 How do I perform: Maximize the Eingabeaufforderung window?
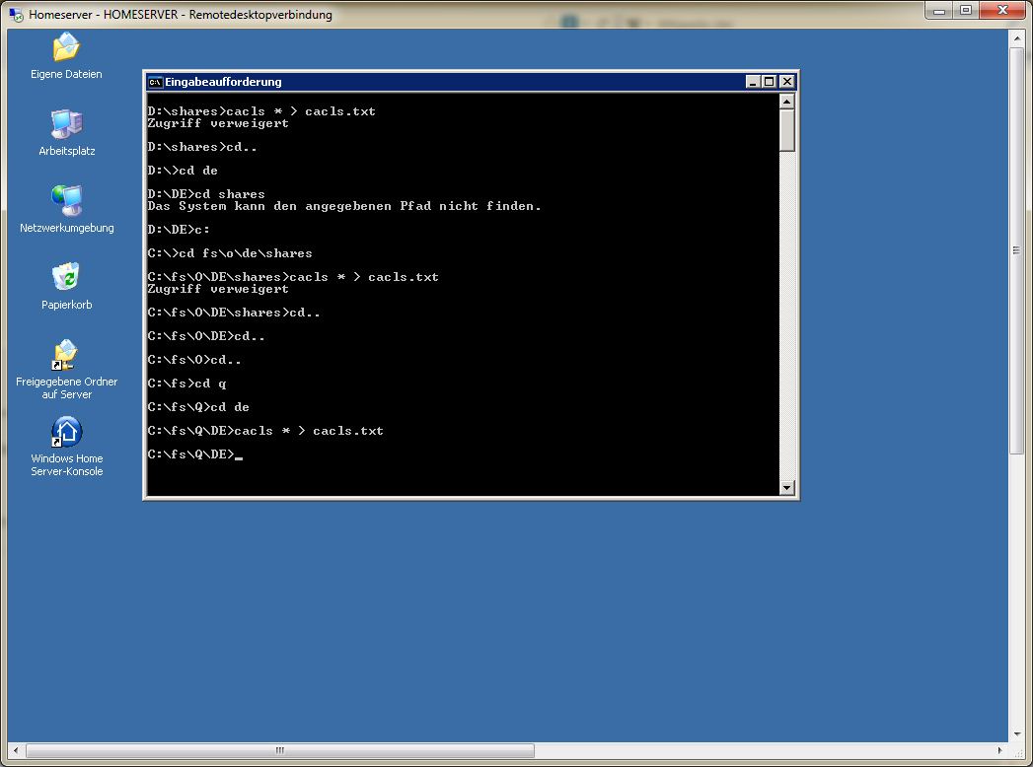click(770, 82)
